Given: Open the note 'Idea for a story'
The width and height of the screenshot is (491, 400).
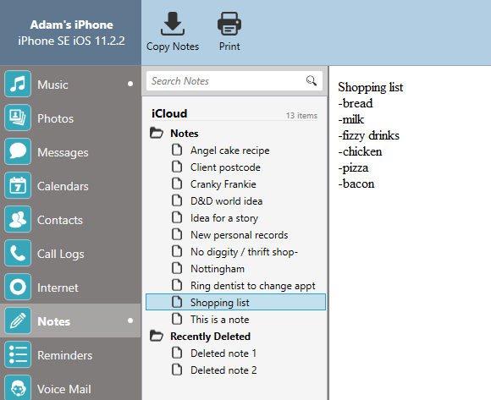Looking at the screenshot, I should pos(224,218).
